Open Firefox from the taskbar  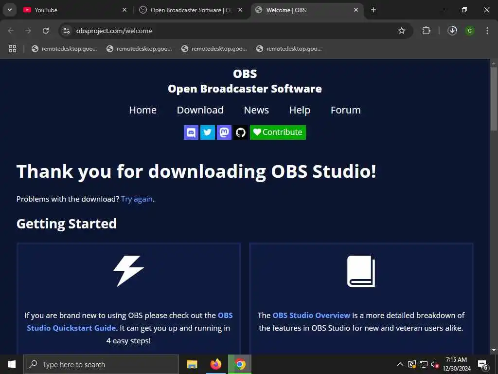[x=216, y=364]
